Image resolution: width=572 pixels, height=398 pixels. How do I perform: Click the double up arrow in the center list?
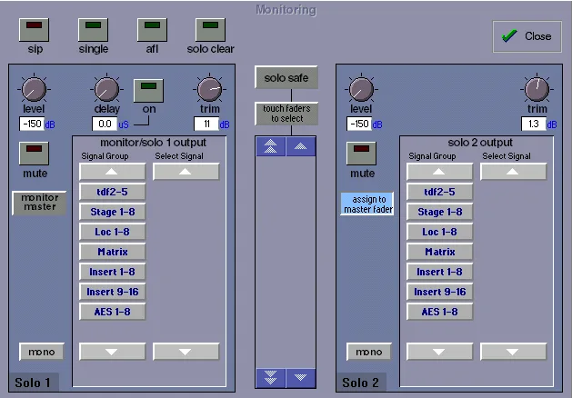point(271,146)
